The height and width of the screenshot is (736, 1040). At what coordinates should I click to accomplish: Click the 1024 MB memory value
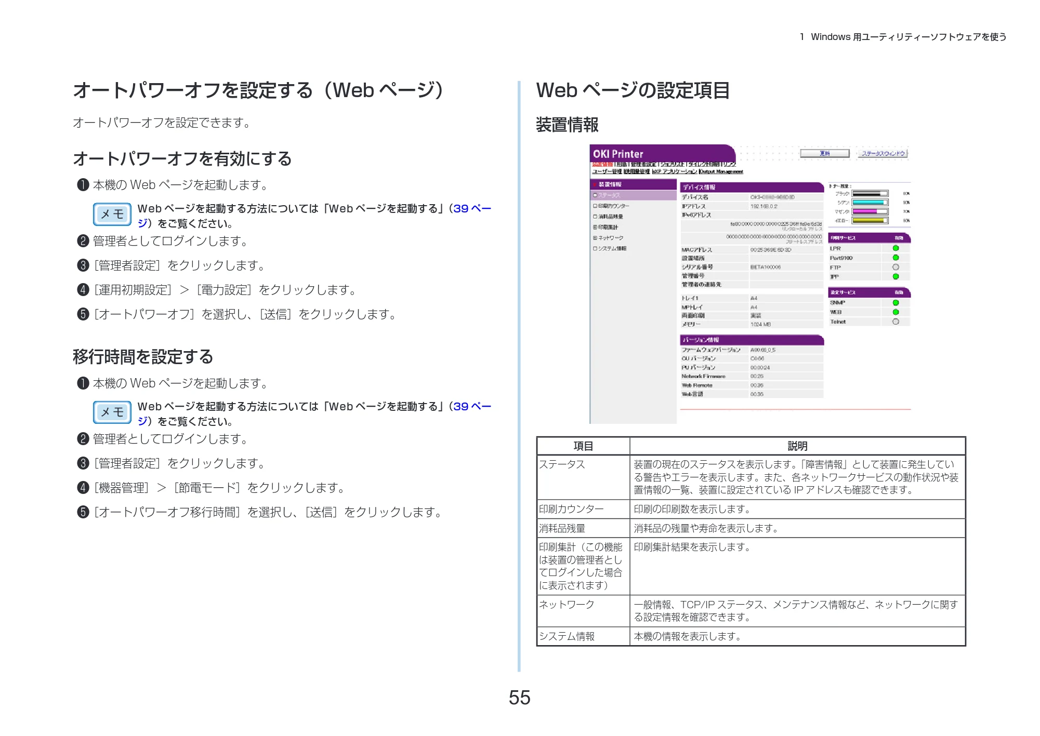click(761, 325)
